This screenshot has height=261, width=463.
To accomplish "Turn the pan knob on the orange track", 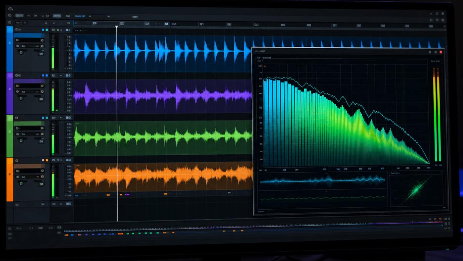I will (21, 183).
